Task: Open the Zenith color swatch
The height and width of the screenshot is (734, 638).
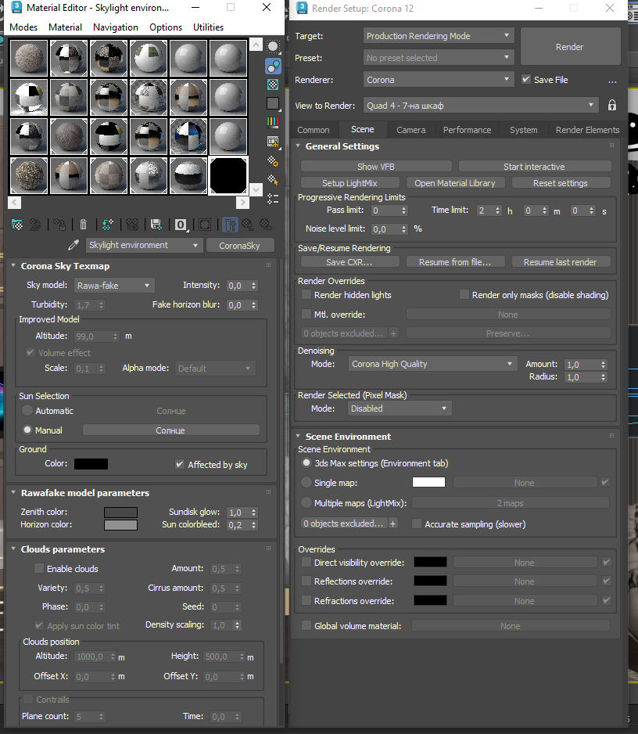Action: 120,512
